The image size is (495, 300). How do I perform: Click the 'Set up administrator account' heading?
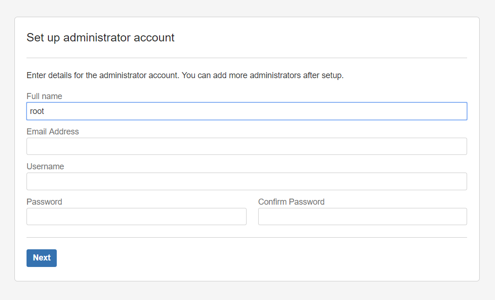(x=100, y=38)
